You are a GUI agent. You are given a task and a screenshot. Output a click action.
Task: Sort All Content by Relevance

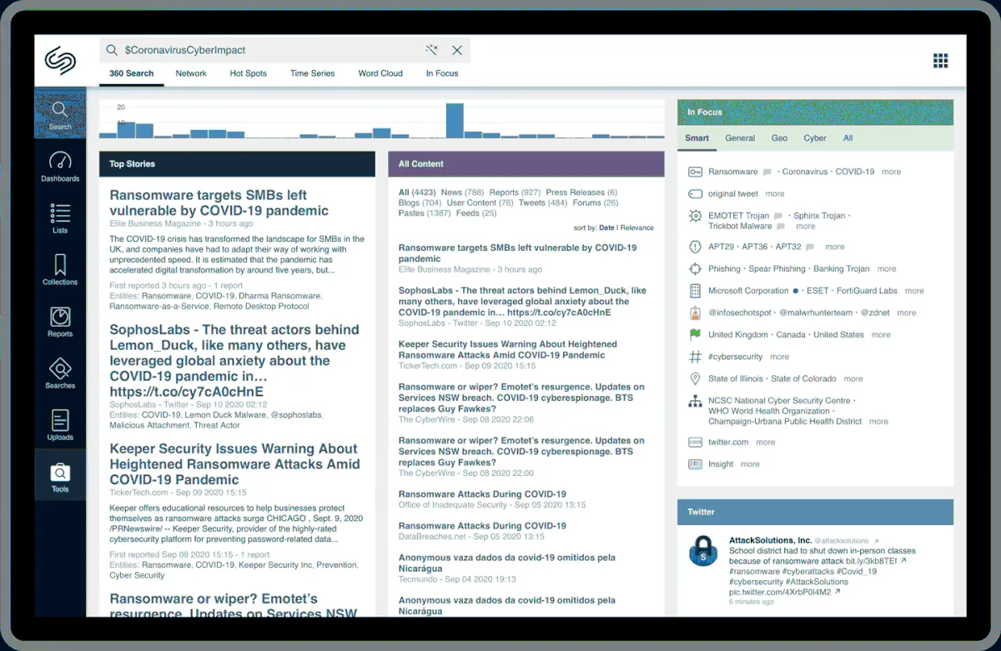637,228
